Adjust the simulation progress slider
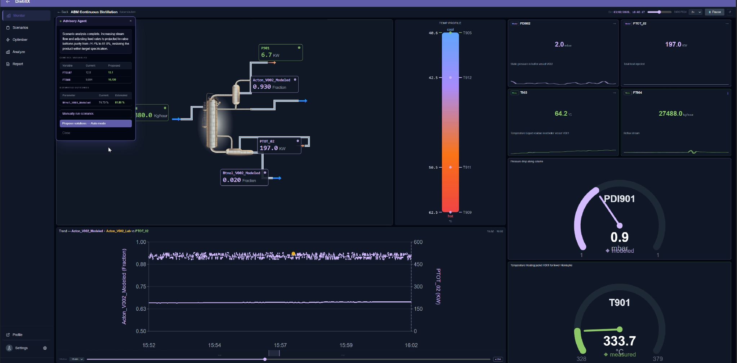The image size is (737, 363). coord(659,12)
